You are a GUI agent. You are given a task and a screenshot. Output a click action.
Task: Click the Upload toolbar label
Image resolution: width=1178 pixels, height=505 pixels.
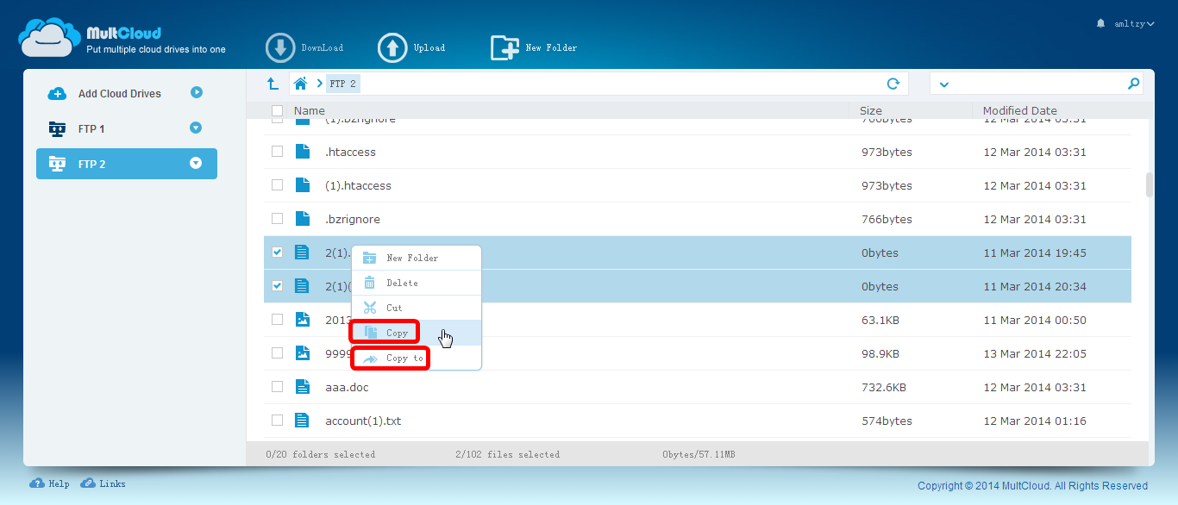429,48
